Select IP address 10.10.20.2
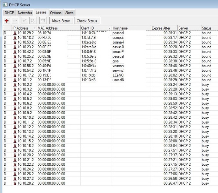218x193 pixels. pyautogui.click(x=25, y=155)
